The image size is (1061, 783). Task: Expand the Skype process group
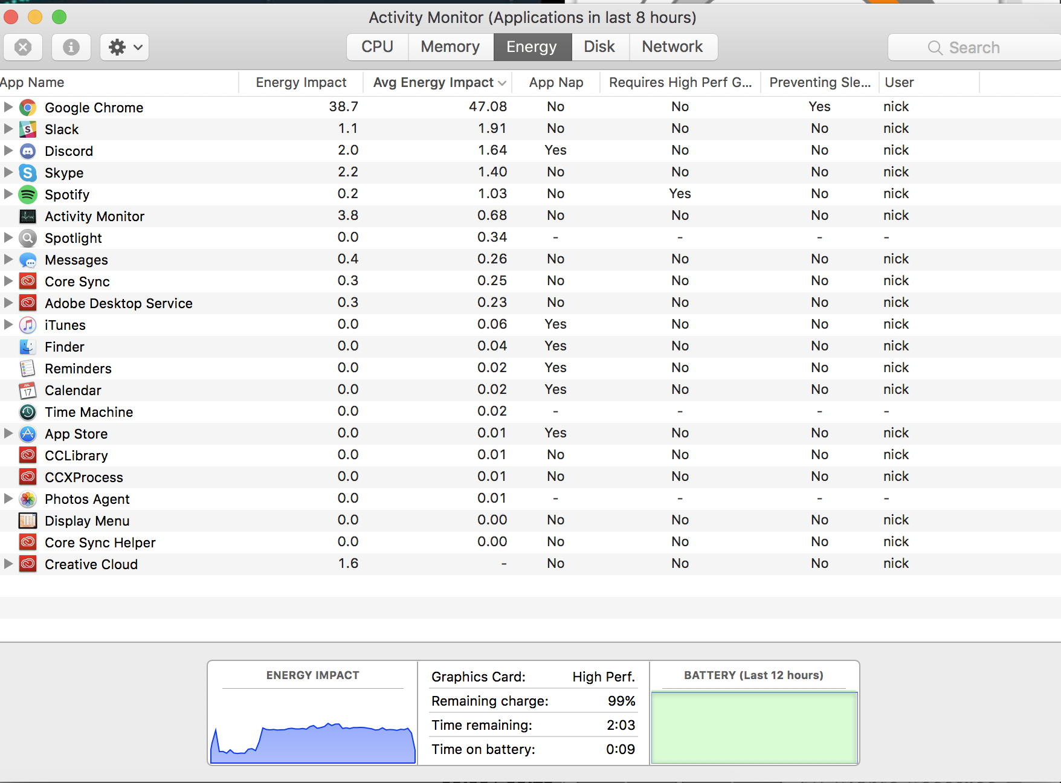(8, 172)
